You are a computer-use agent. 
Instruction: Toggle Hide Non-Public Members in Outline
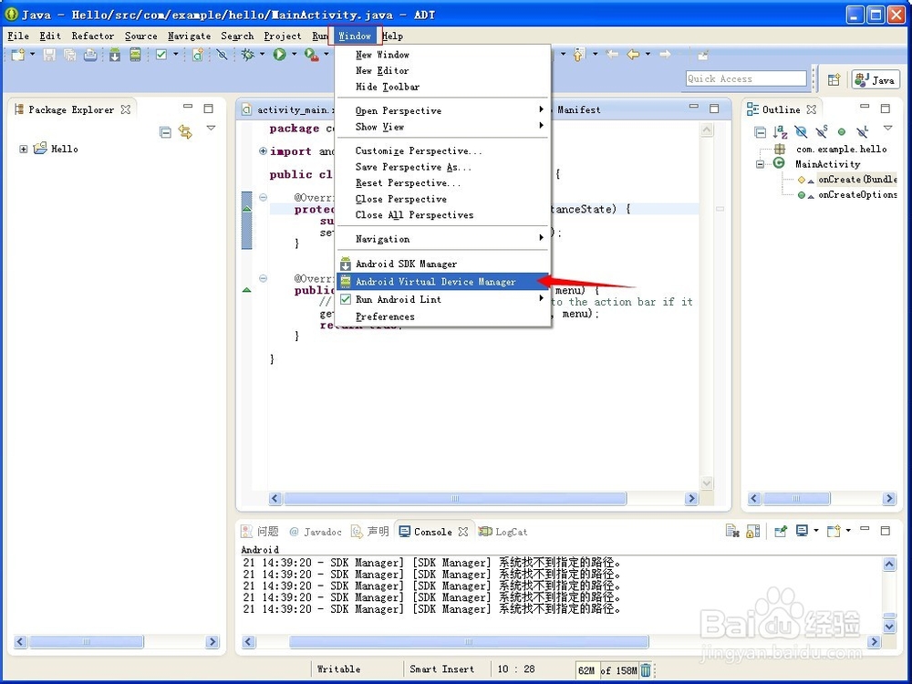click(x=841, y=132)
